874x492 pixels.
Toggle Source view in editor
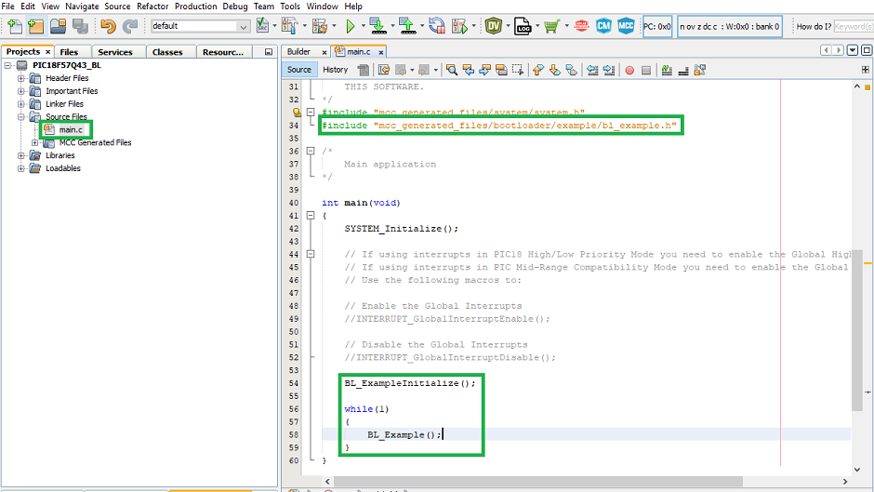coord(299,70)
